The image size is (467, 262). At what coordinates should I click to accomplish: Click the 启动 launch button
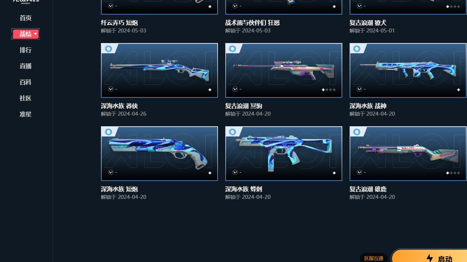point(430,257)
